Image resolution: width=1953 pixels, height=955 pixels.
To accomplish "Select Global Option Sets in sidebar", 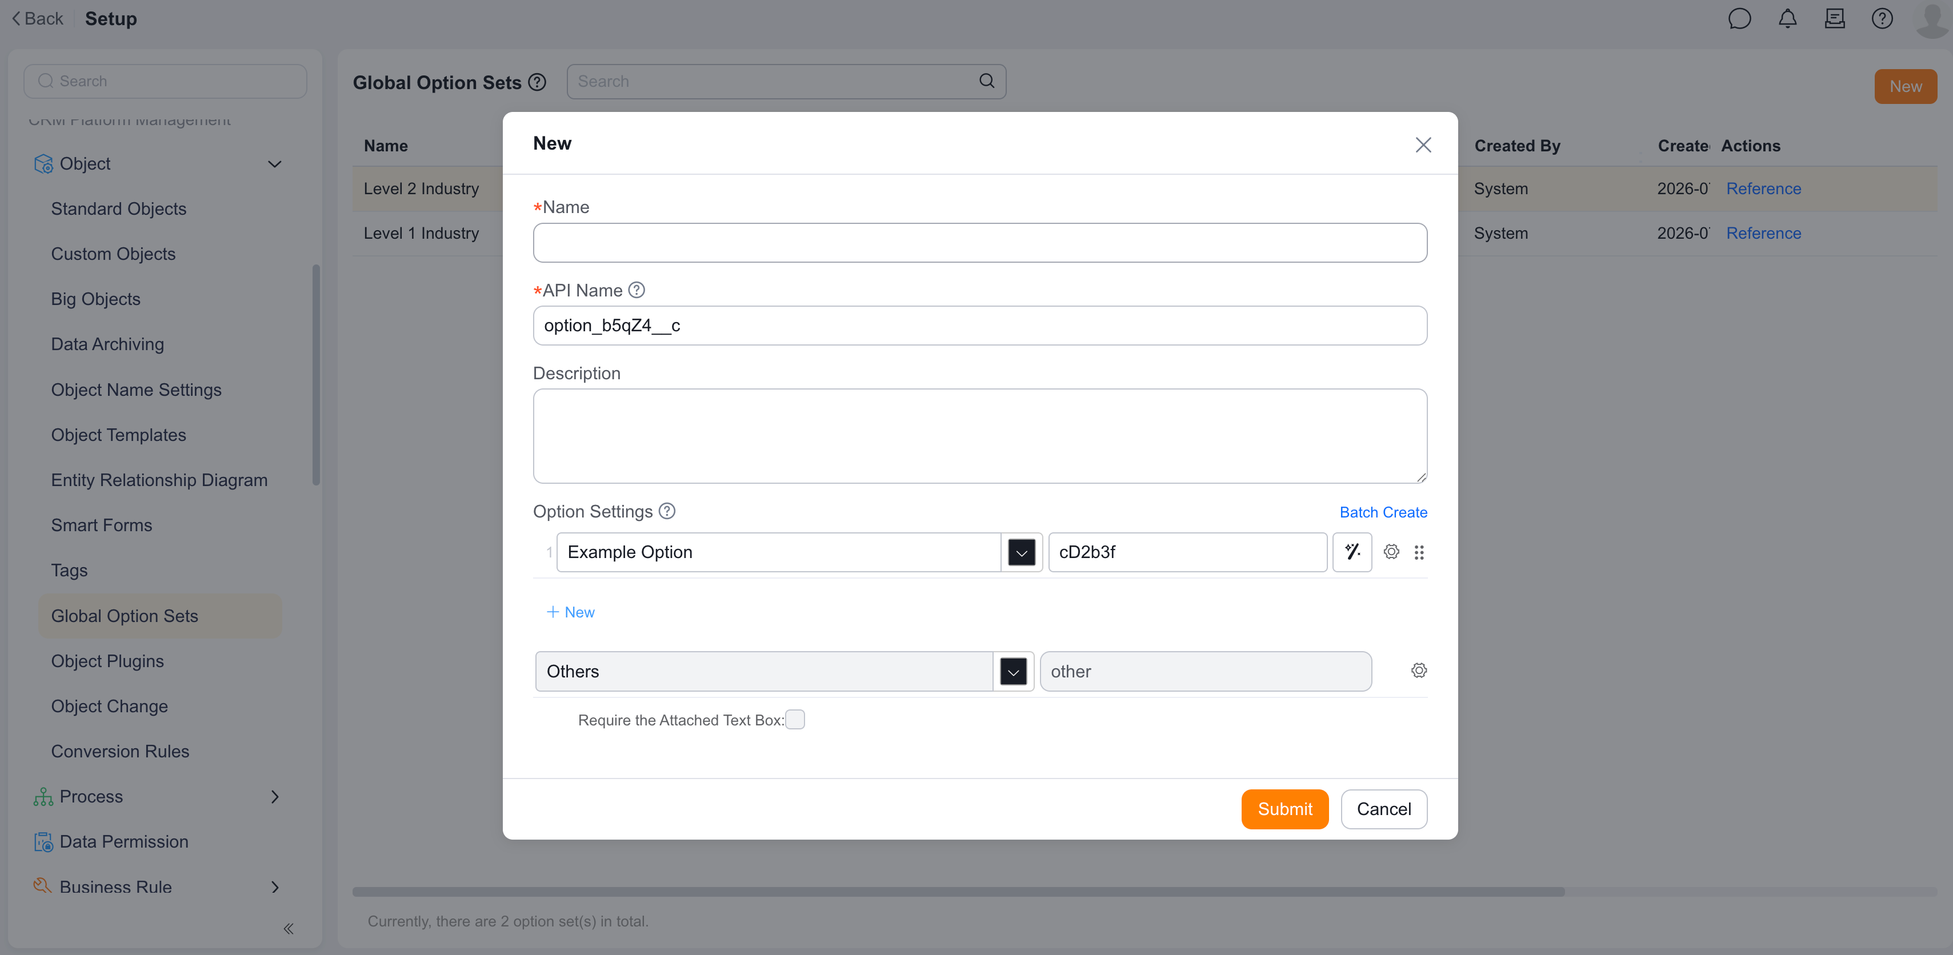I will pyautogui.click(x=160, y=616).
